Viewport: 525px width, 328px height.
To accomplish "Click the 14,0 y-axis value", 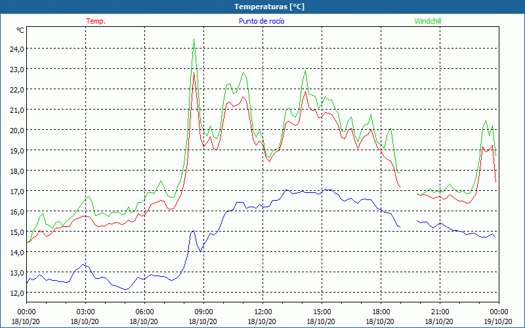I will click(x=17, y=253).
